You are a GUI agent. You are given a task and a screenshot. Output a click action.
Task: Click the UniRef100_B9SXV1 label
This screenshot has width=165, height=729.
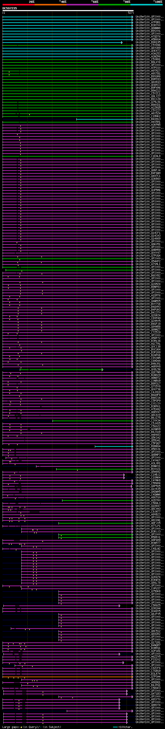[148, 31]
